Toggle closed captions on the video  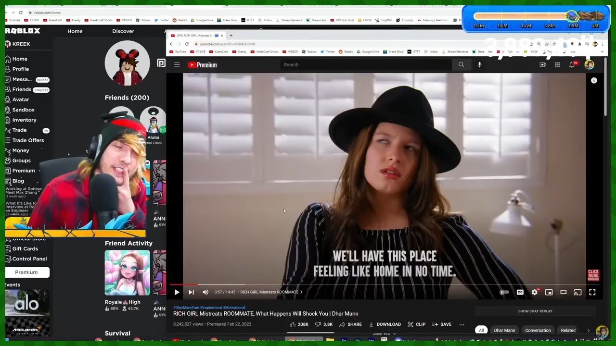tap(520, 292)
